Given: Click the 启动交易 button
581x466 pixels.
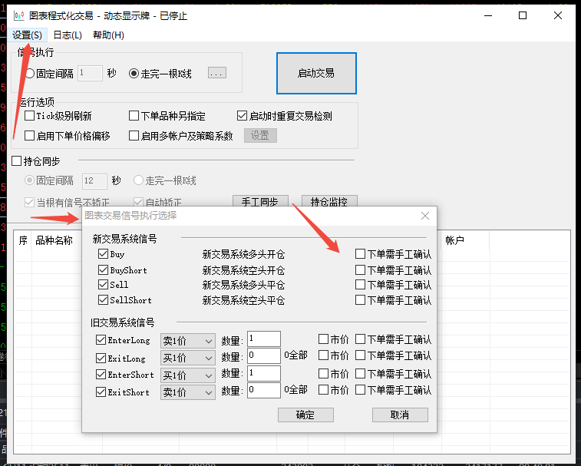Looking at the screenshot, I should [316, 73].
